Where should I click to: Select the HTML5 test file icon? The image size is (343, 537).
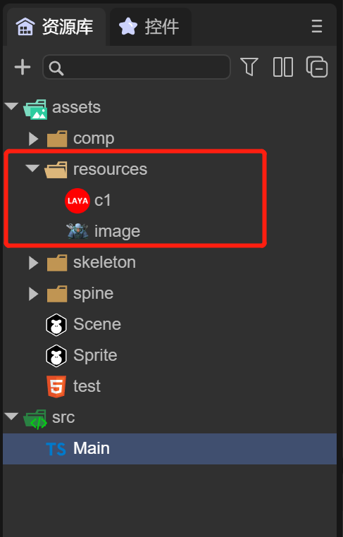(56, 387)
